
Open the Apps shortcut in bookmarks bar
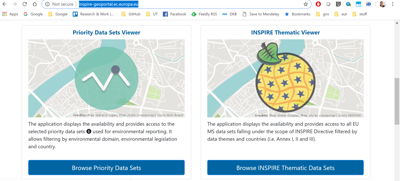click(10, 14)
